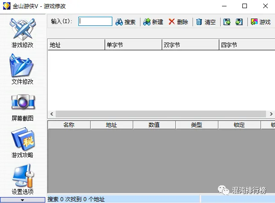
Task: Open the 游戏修改 crossed swords sidebar icon
Action: (23, 33)
